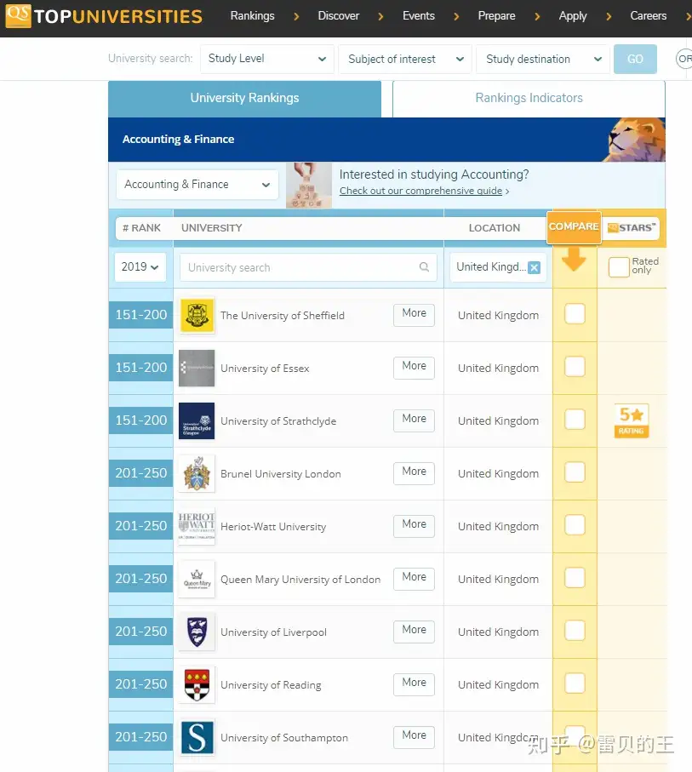The width and height of the screenshot is (692, 772).
Task: Click the COMPARE button
Action: [574, 227]
